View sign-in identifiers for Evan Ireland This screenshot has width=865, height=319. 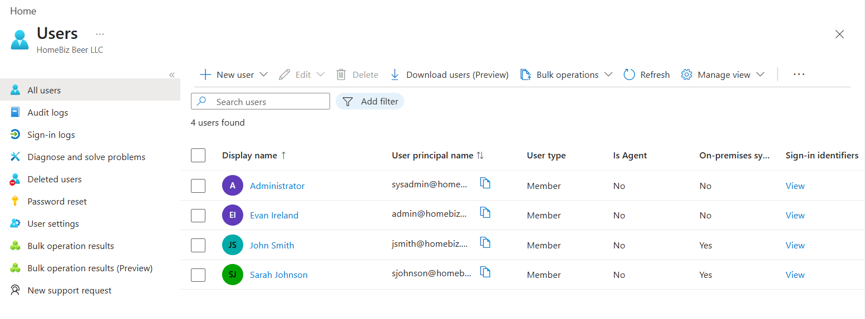tap(795, 215)
